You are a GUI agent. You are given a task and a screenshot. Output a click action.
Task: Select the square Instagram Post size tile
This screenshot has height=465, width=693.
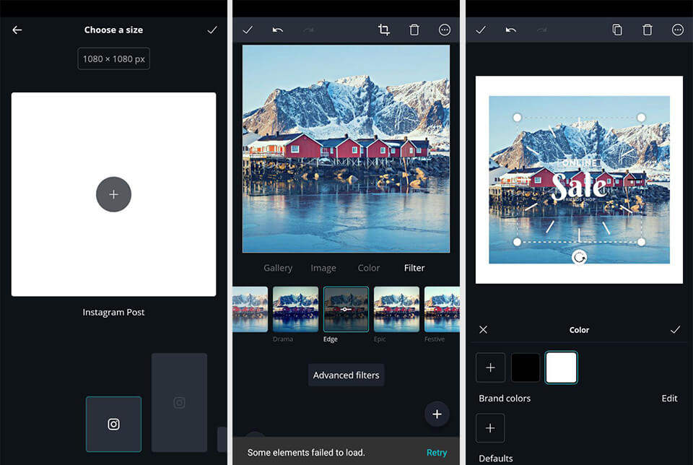(x=113, y=424)
